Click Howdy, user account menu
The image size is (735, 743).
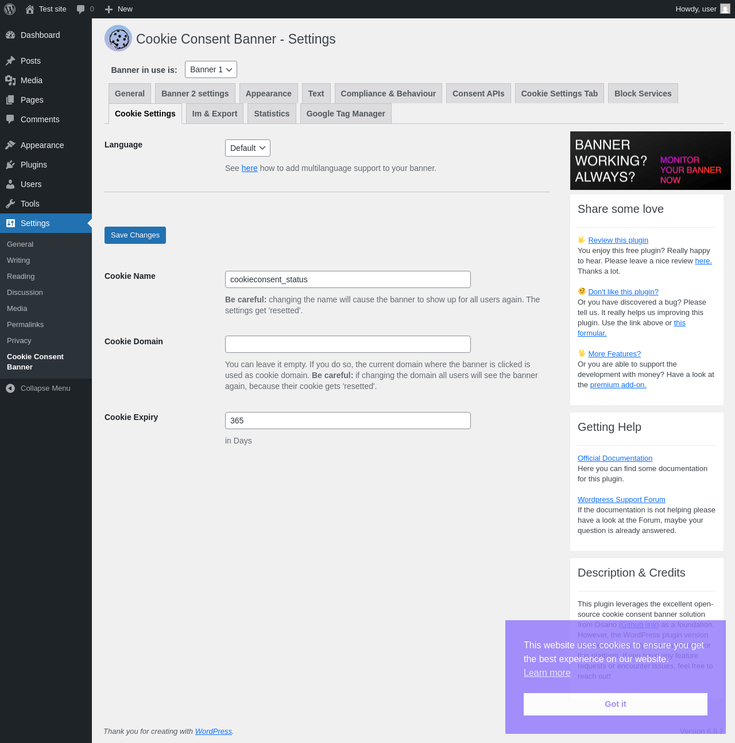703,9
